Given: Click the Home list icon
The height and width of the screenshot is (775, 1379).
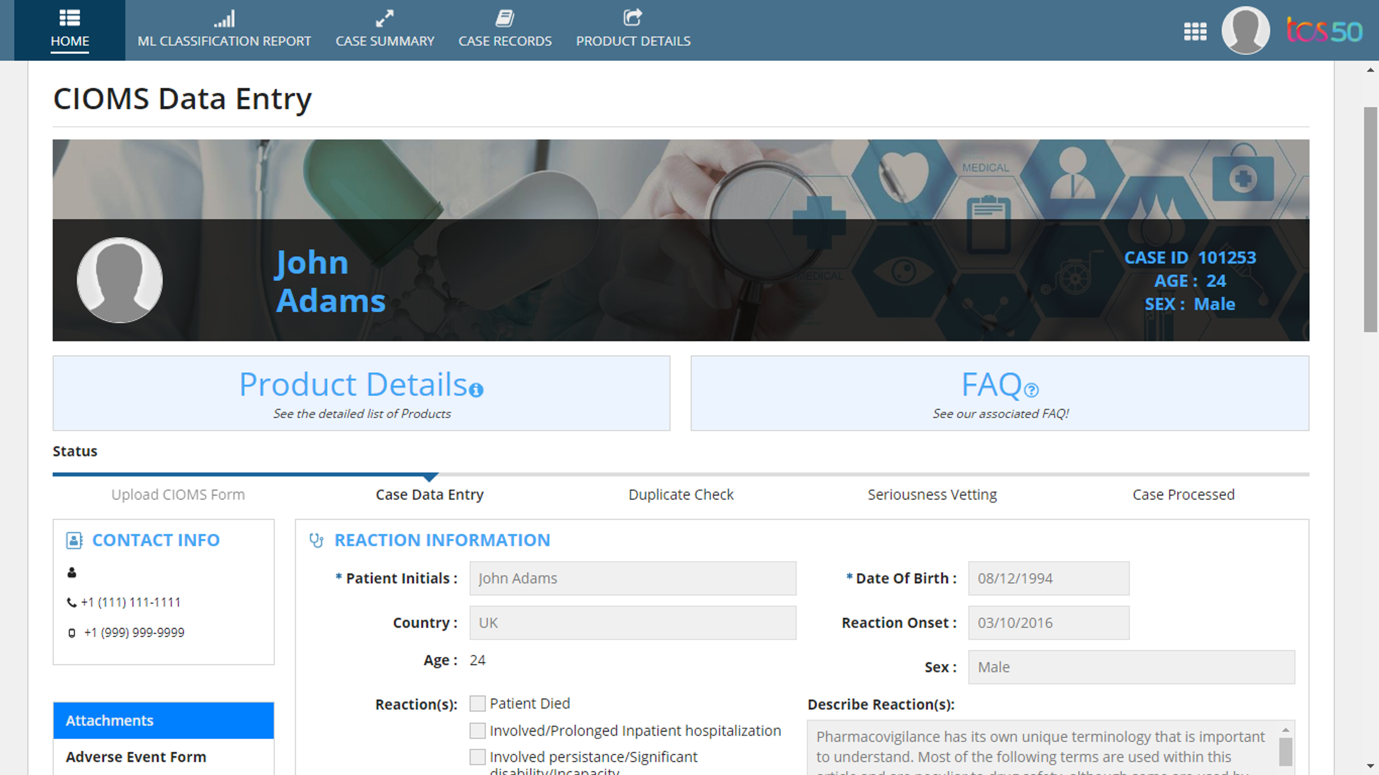Looking at the screenshot, I should (x=70, y=18).
